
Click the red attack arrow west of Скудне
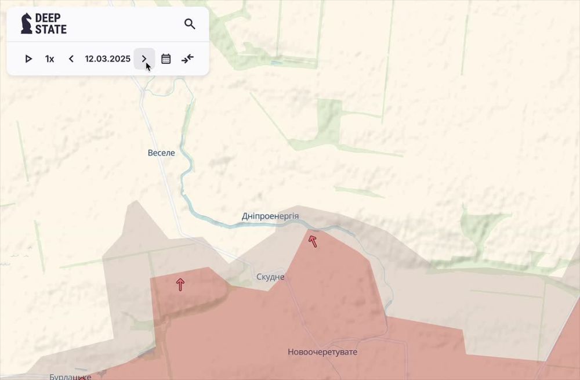tap(180, 284)
